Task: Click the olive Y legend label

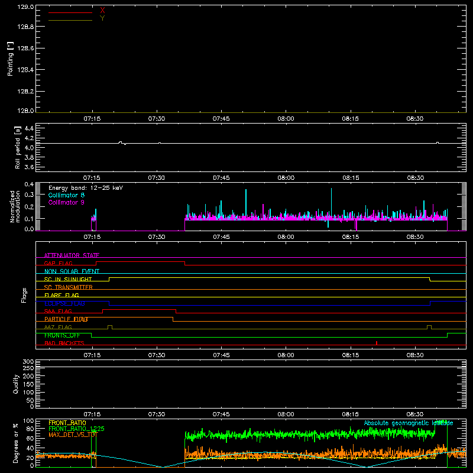Action: (x=102, y=18)
